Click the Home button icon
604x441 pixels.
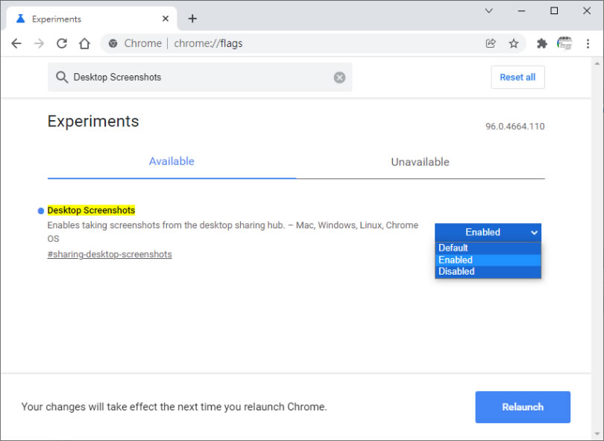pyautogui.click(x=84, y=43)
